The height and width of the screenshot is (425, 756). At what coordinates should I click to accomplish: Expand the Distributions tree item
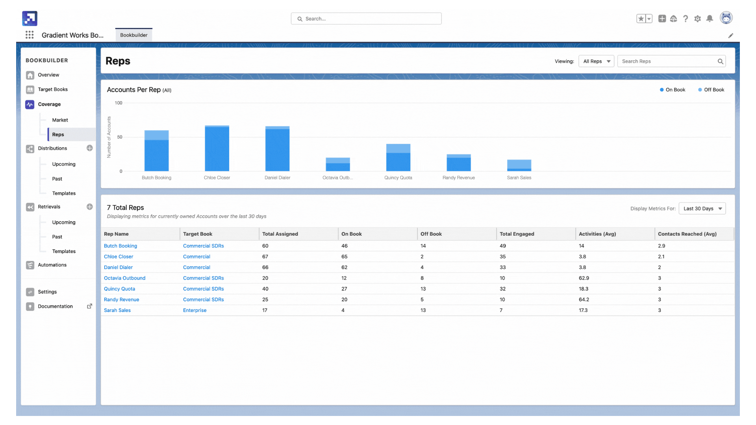tap(52, 149)
